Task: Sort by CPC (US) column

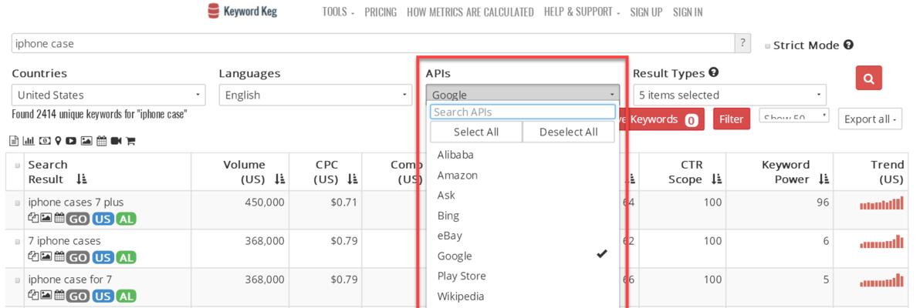Action: click(352, 179)
